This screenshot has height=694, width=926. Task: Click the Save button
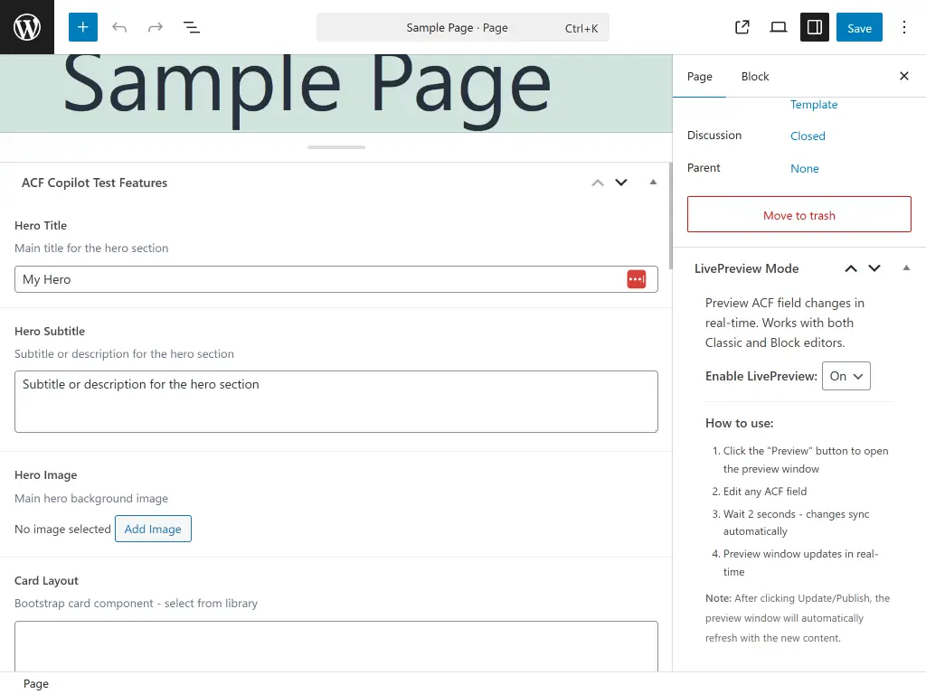(x=858, y=27)
